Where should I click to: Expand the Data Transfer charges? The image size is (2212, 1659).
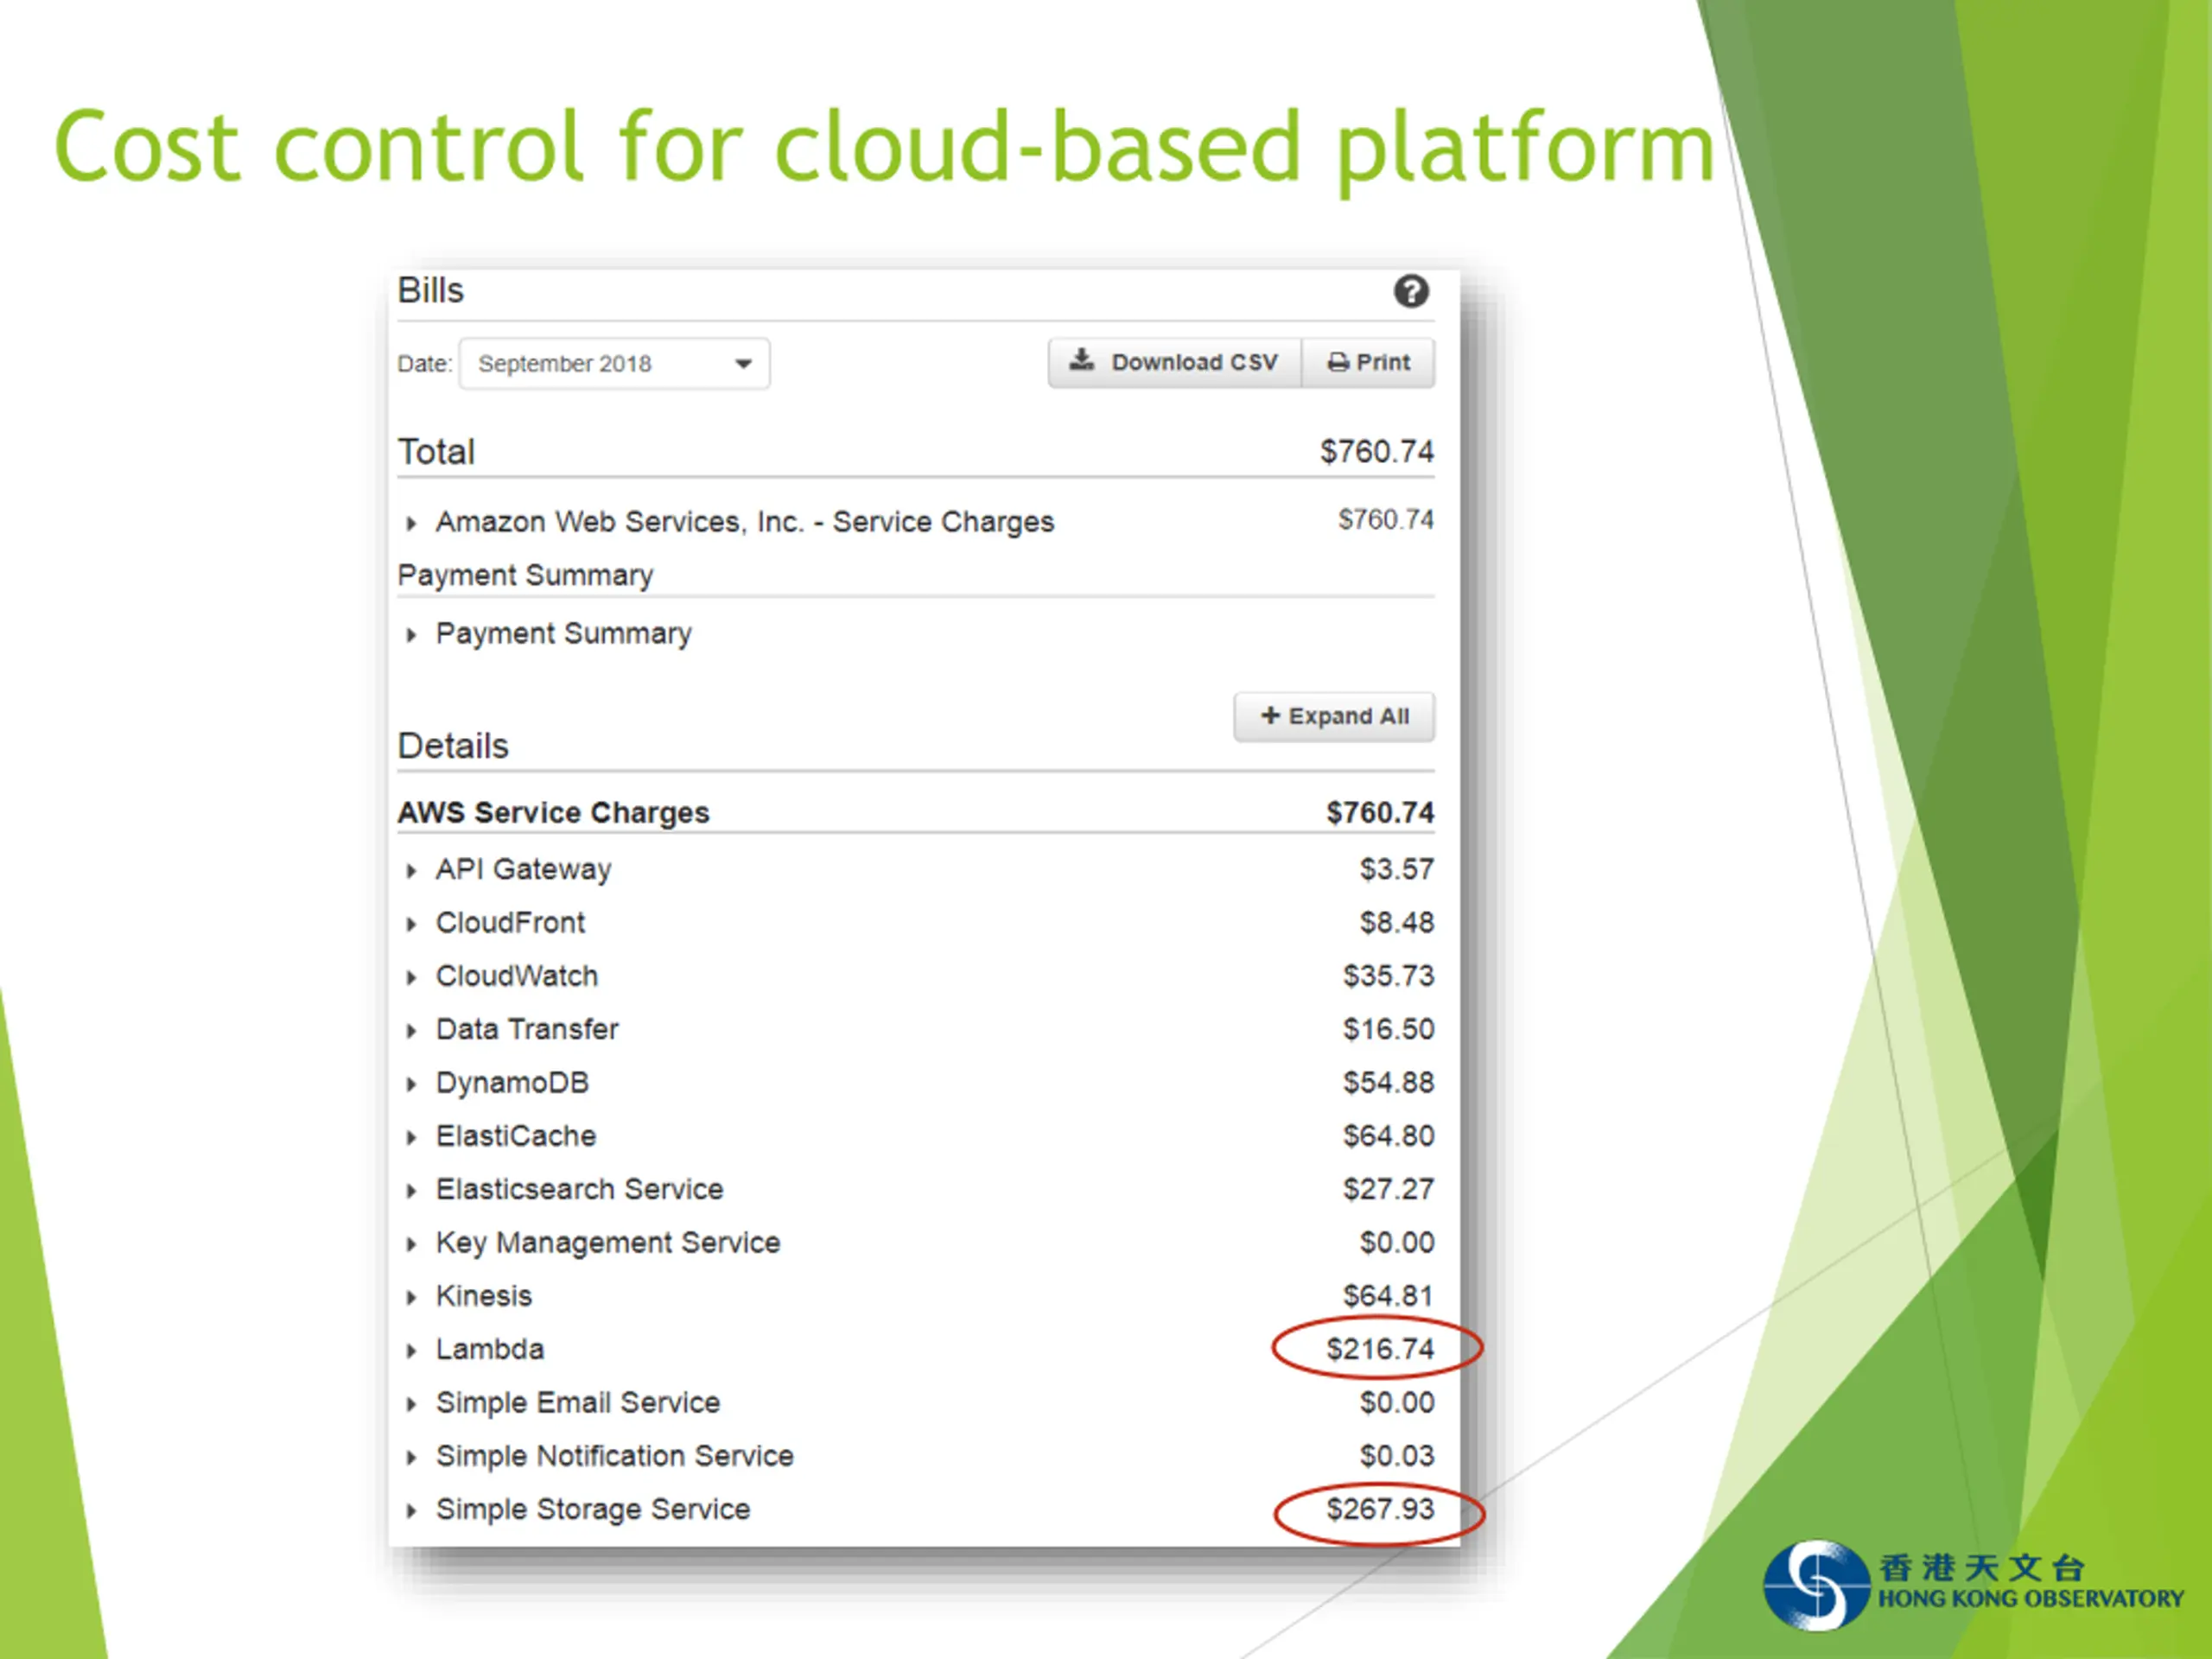coord(411,1030)
